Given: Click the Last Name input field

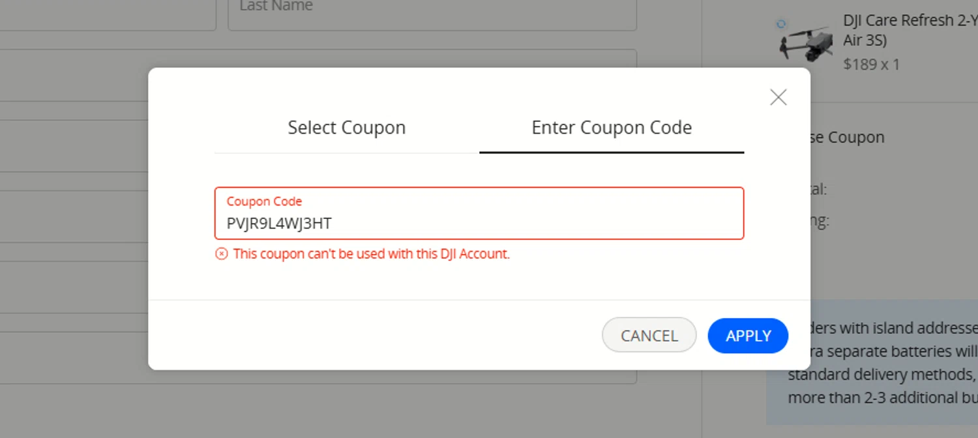Looking at the screenshot, I should click(432, 12).
